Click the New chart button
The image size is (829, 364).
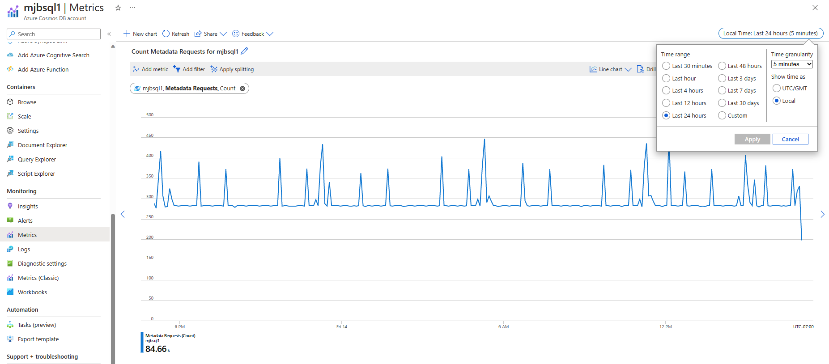[x=140, y=34]
